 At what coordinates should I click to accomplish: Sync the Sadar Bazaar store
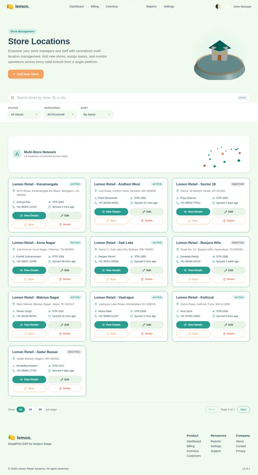click(x=29, y=388)
